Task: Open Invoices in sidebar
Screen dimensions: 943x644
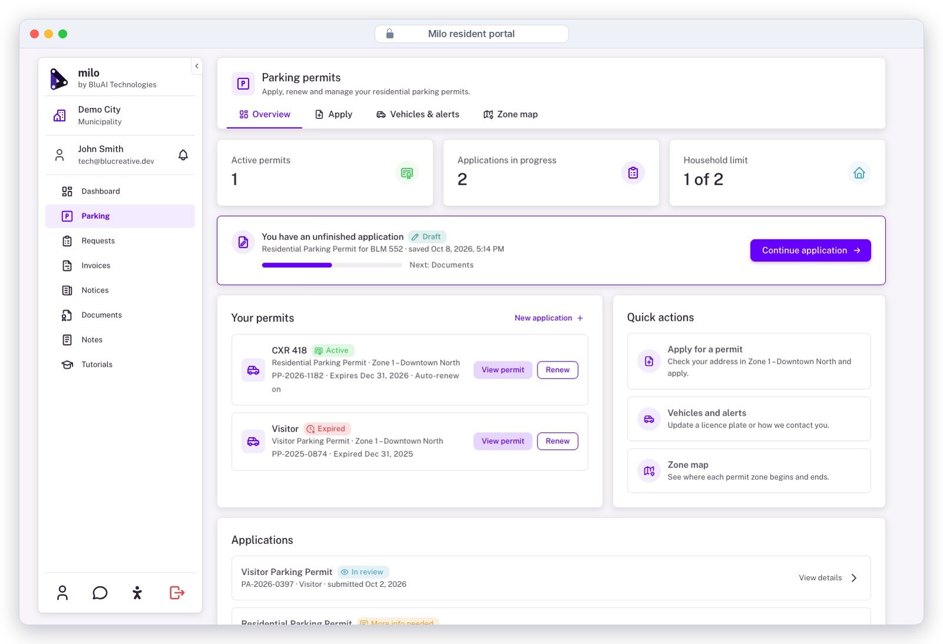Action: click(120, 265)
